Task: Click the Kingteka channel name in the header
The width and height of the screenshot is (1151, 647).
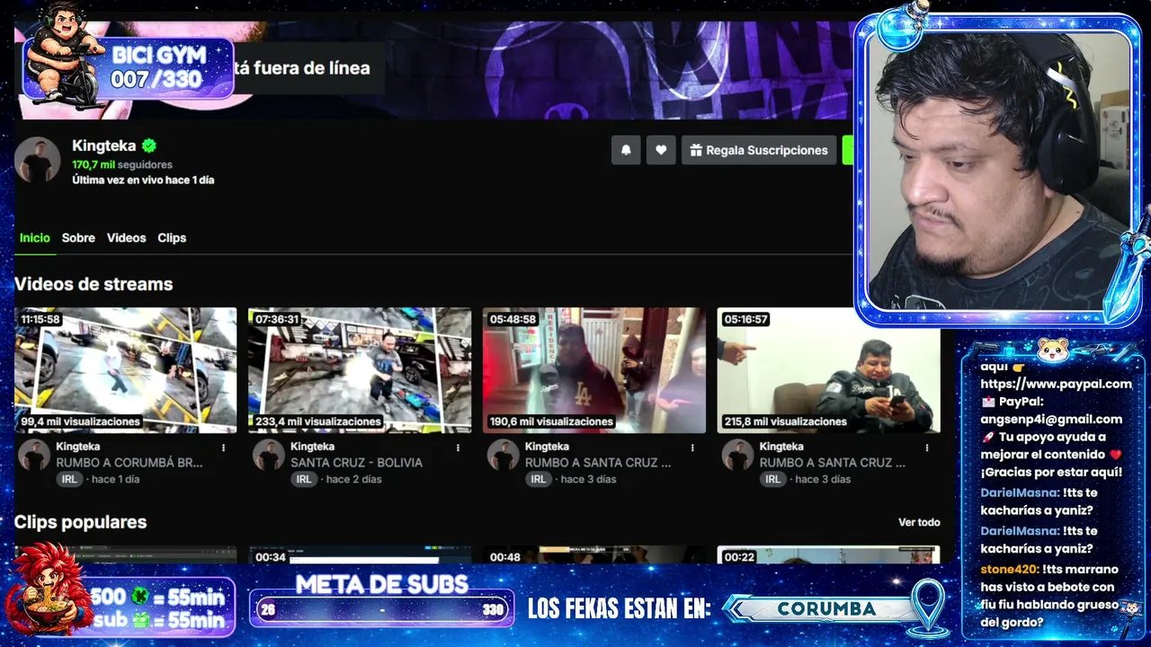Action: (104, 146)
